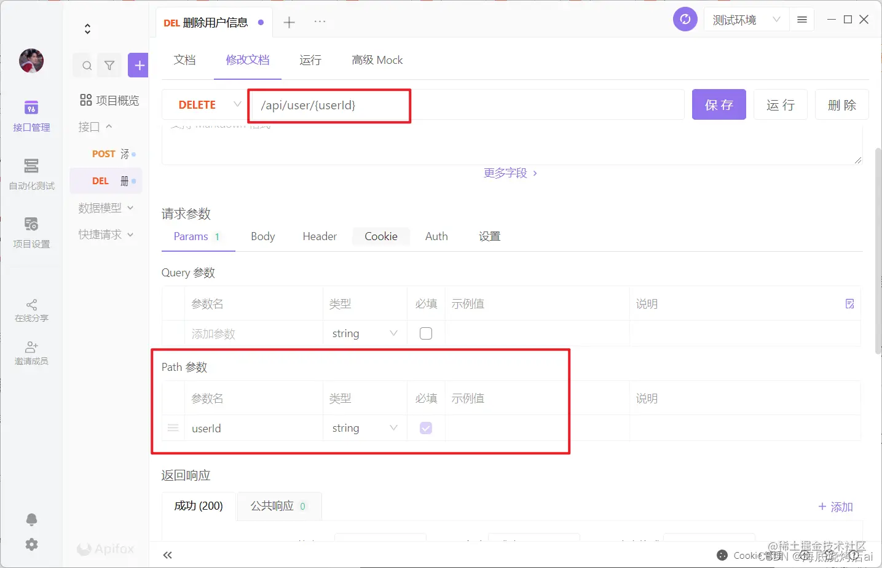
Task: Open the search icon above API list
Action: tap(86, 64)
